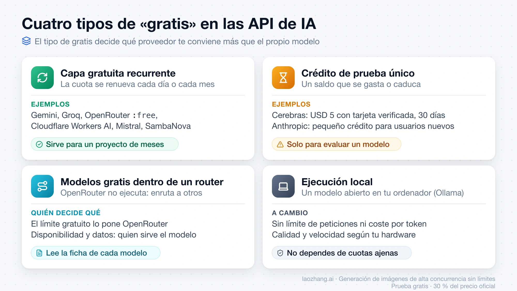Click footer text 'Prueba gratis · 30 % del precio oficial'

(x=443, y=286)
